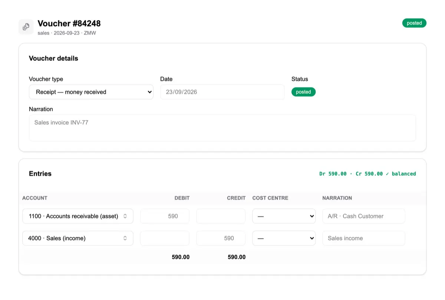
Task: Open the 1100 Accounts receivable account selector
Action: coord(78,216)
